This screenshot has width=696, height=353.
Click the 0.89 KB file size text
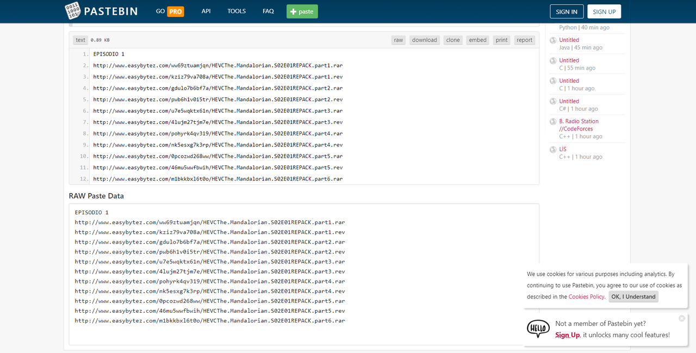coord(100,40)
